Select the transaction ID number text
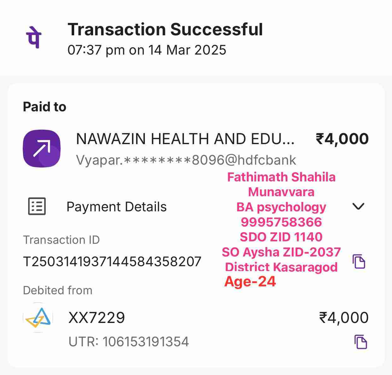 [x=112, y=261]
